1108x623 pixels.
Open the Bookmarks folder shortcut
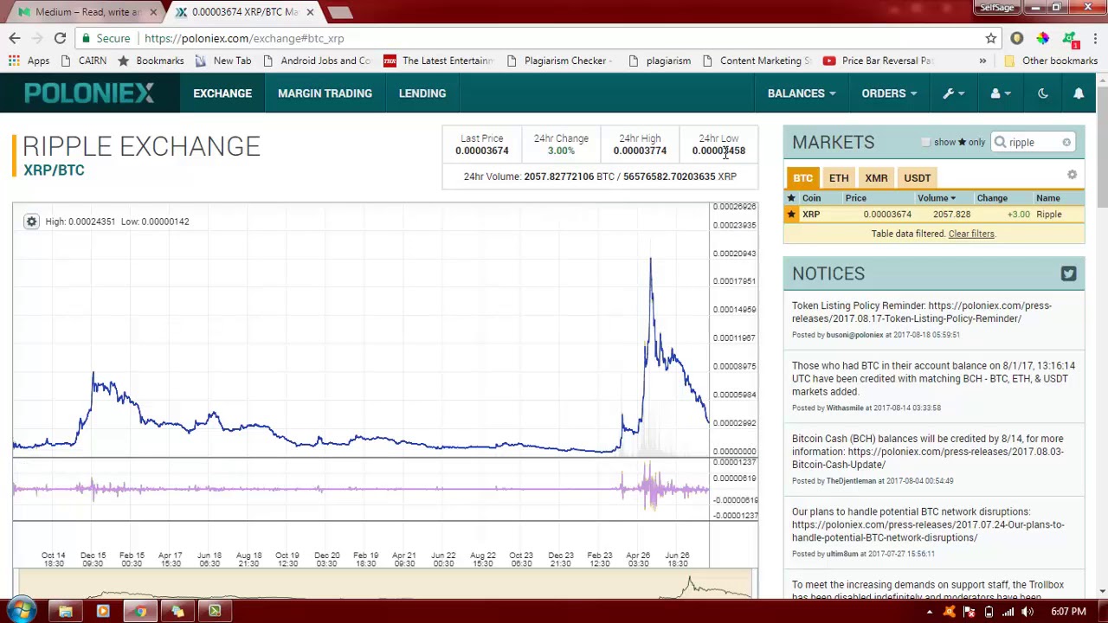tap(151, 61)
